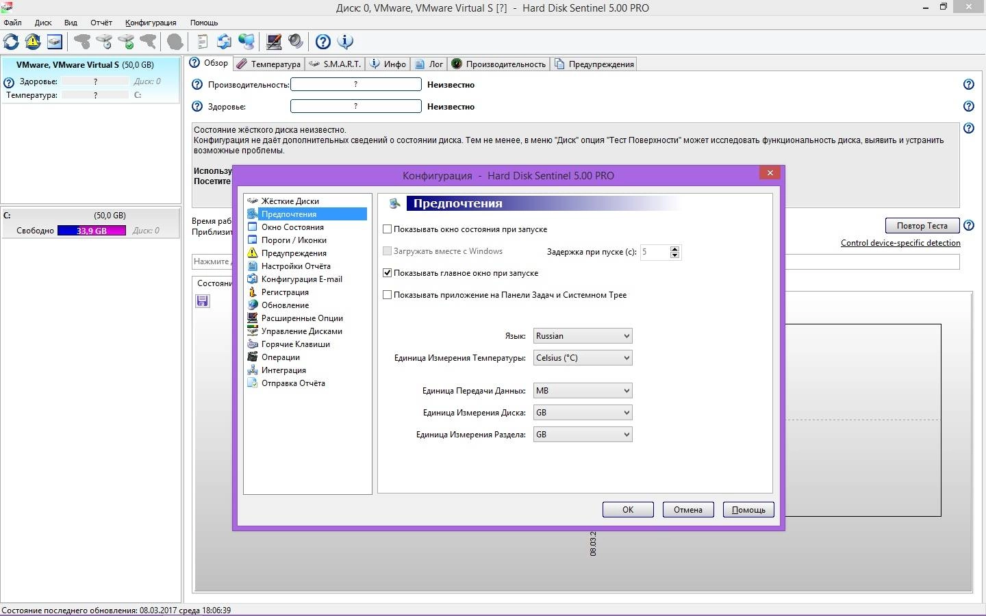Image resolution: width=986 pixels, height=616 pixels.
Task: Uncheck 'Показывать главное окно при запуске'
Action: click(388, 273)
